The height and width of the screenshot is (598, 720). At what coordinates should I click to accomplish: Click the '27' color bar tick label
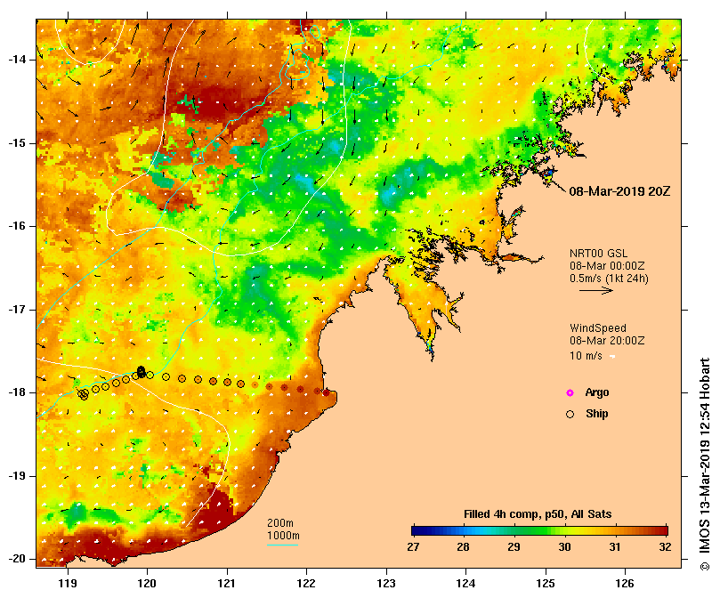click(x=413, y=547)
